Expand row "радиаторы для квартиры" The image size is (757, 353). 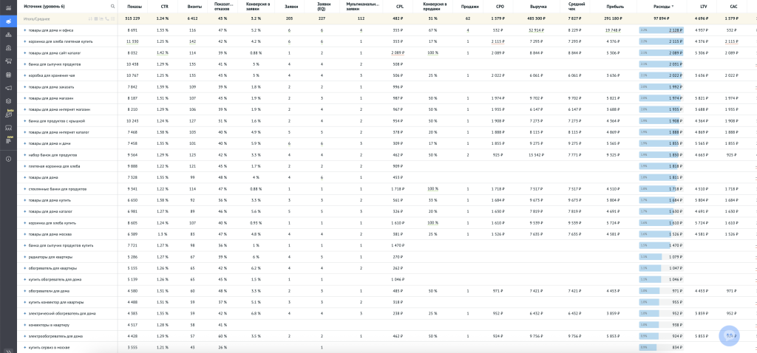[x=25, y=256]
